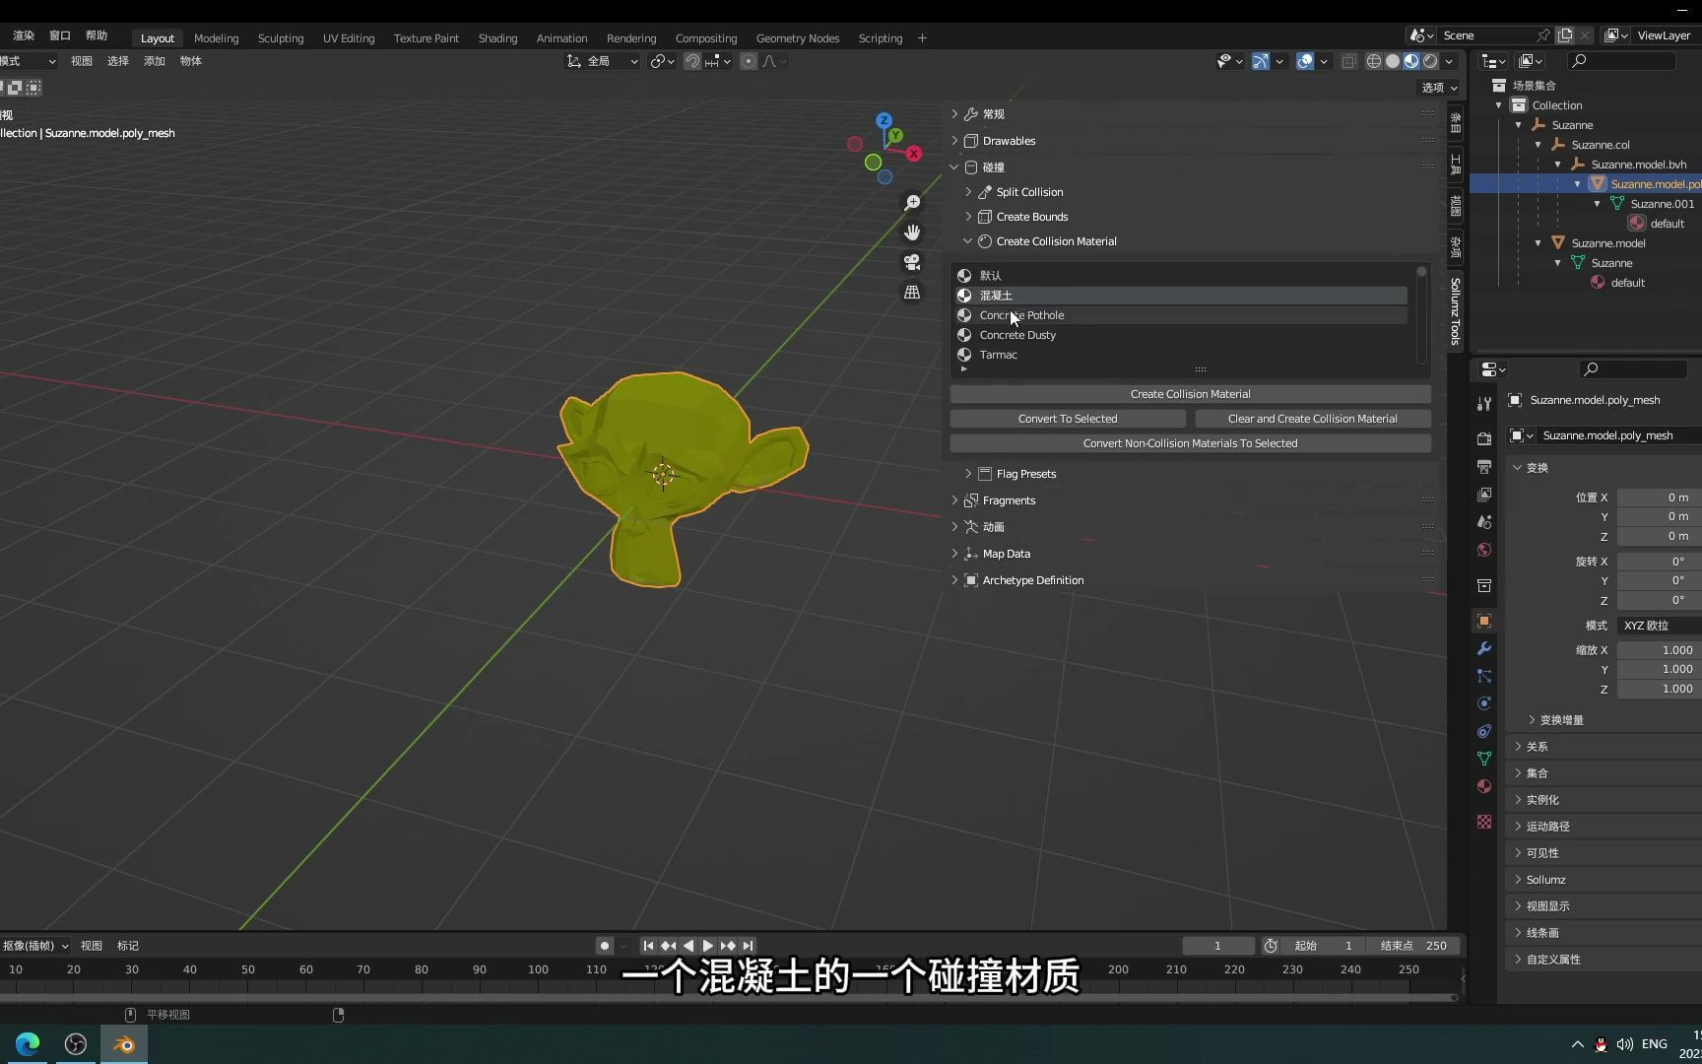Open OBS Studio from the taskbar
This screenshot has width=1702, height=1064.
point(76,1044)
